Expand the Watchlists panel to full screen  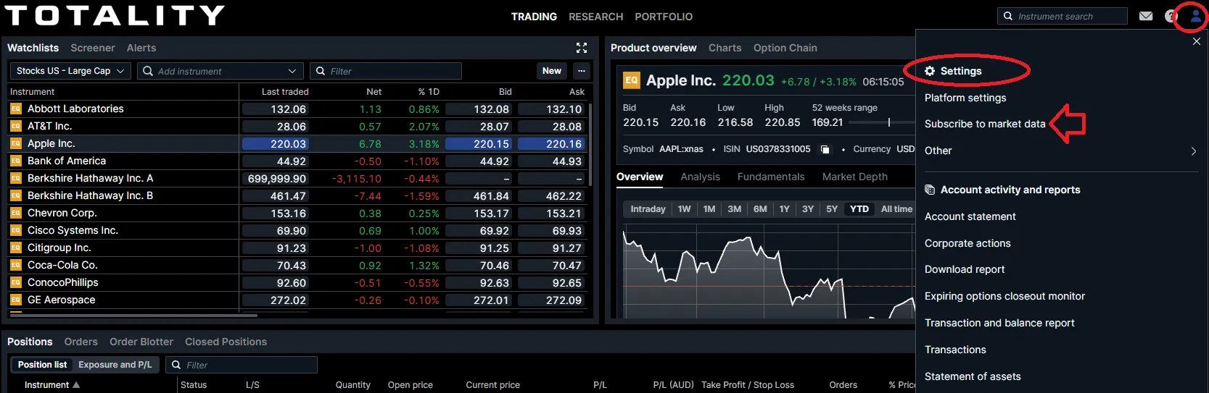(582, 48)
